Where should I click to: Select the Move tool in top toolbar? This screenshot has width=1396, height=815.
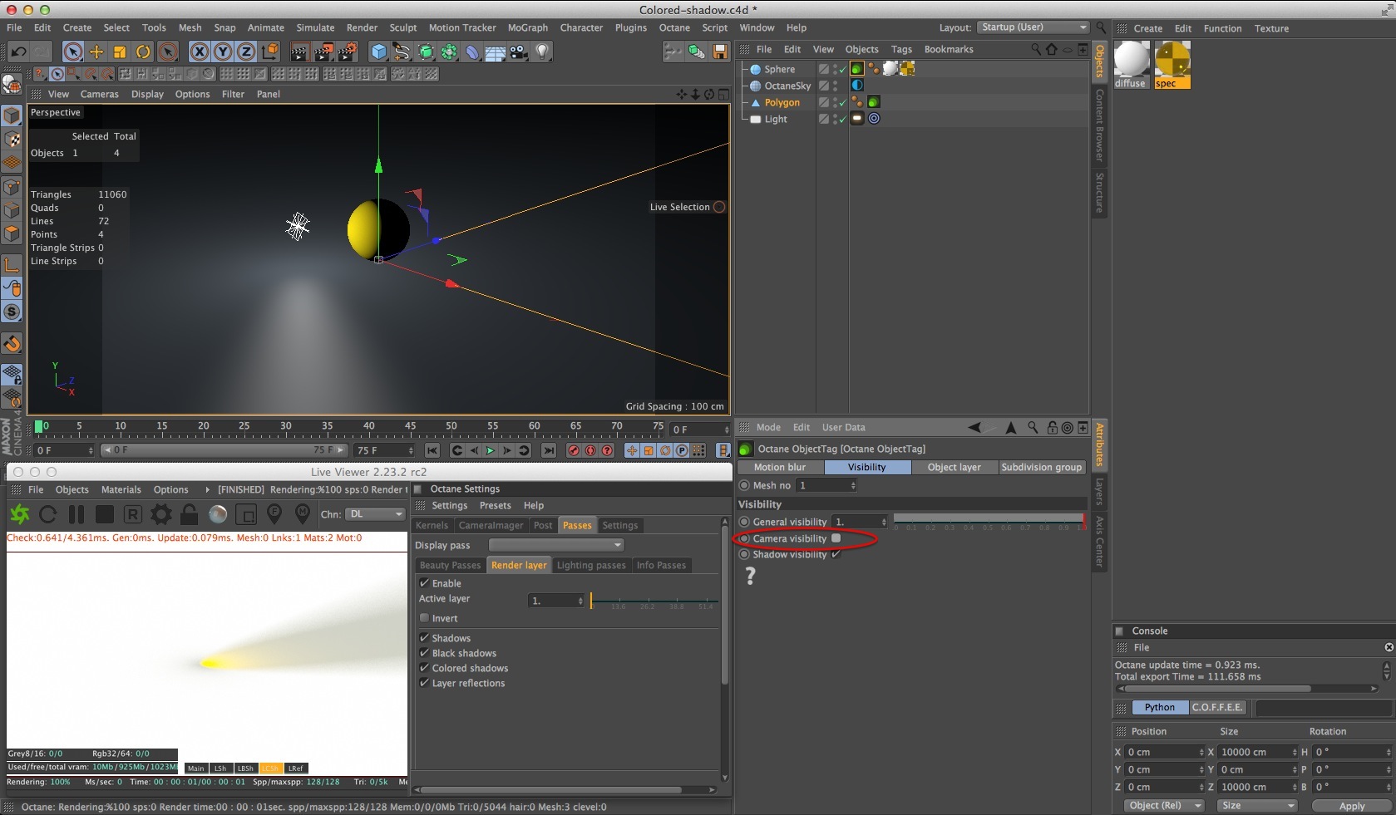[x=96, y=52]
